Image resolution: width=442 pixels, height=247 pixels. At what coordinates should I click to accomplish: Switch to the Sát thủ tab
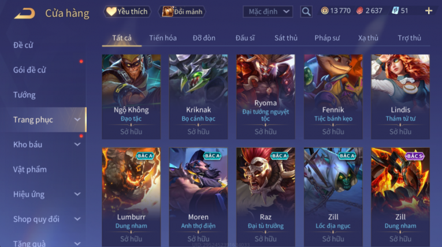pos(286,38)
